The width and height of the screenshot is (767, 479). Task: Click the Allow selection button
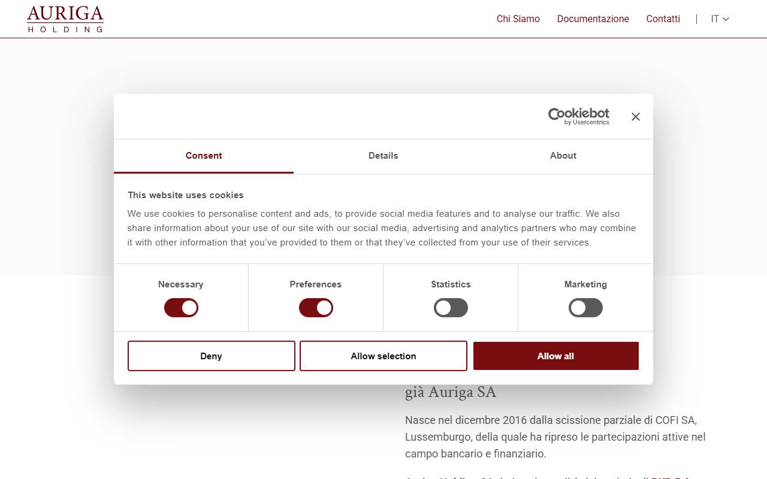pos(383,356)
